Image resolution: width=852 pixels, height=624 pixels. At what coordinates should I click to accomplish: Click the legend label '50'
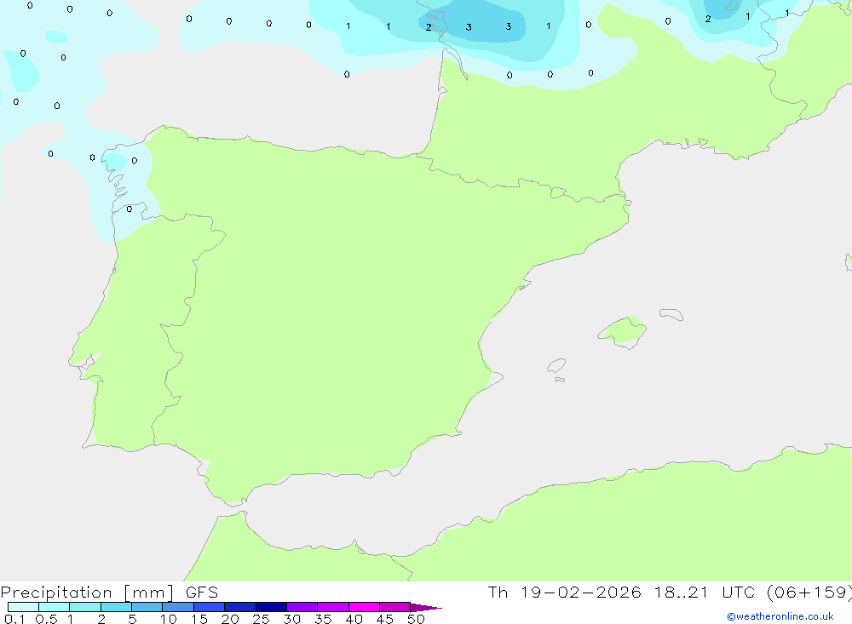pyautogui.click(x=416, y=619)
